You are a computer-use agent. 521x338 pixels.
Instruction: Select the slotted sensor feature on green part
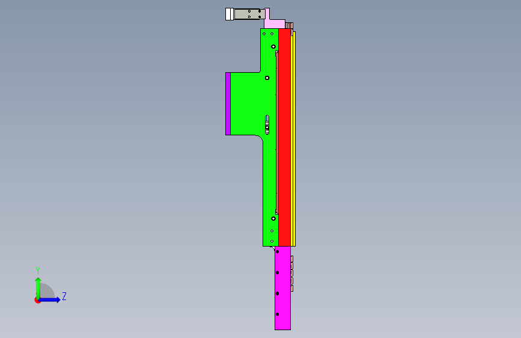267,124
